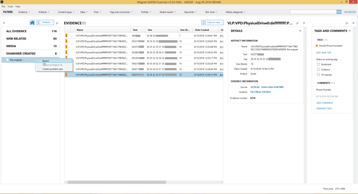
Task: Open the Artifacts filter dropdown
Action: [44, 12]
